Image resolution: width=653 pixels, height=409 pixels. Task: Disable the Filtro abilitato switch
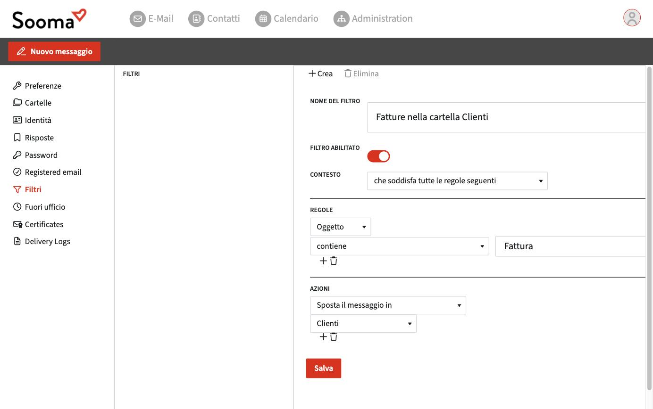378,156
